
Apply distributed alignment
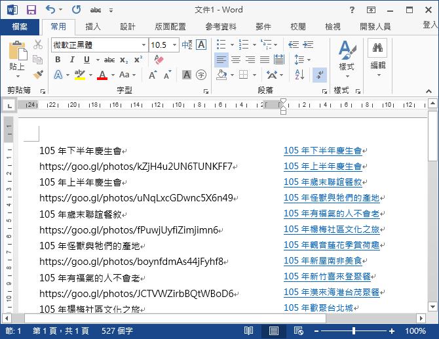[x=279, y=60]
